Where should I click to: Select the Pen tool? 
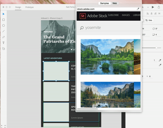pyautogui.click(x=3, y=37)
